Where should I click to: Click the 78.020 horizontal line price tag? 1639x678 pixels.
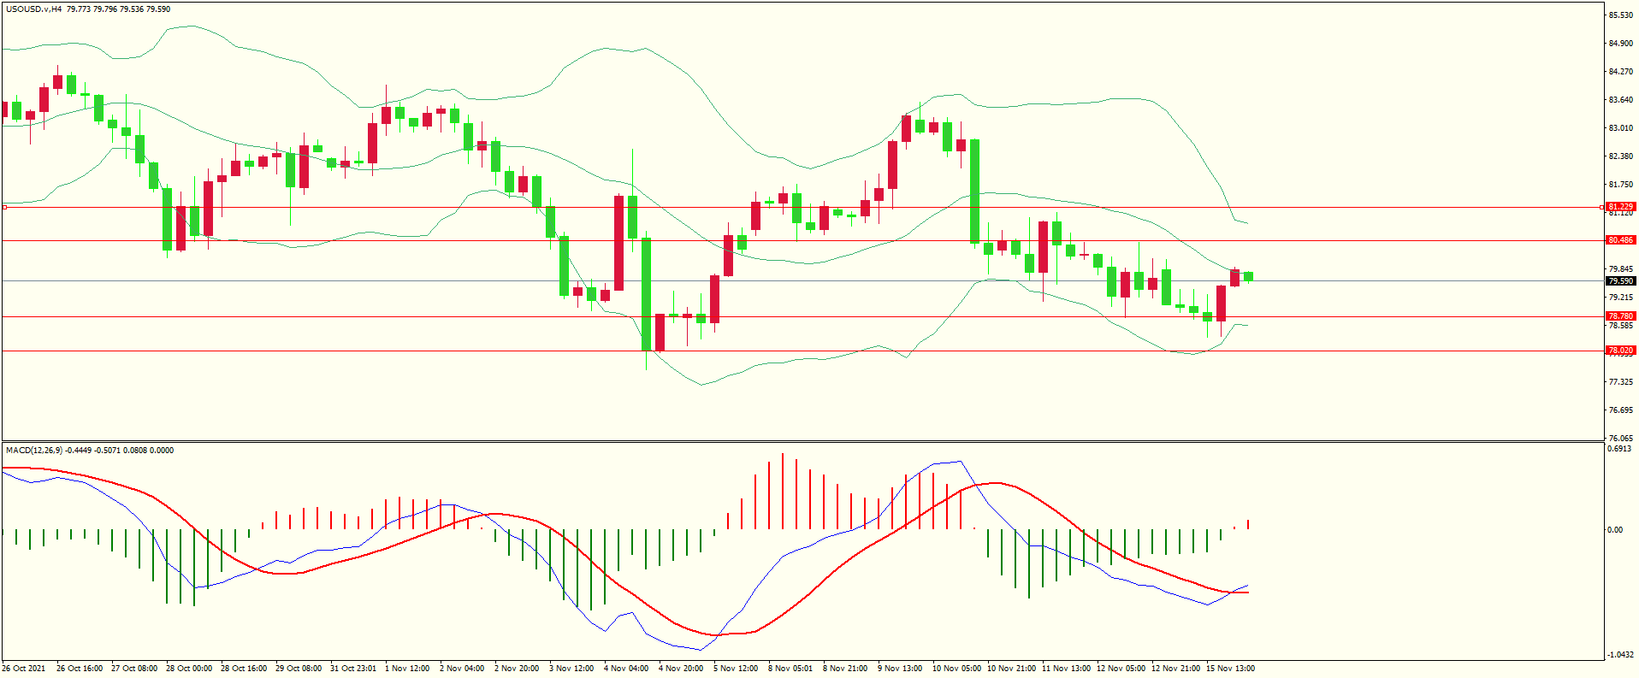click(1620, 351)
